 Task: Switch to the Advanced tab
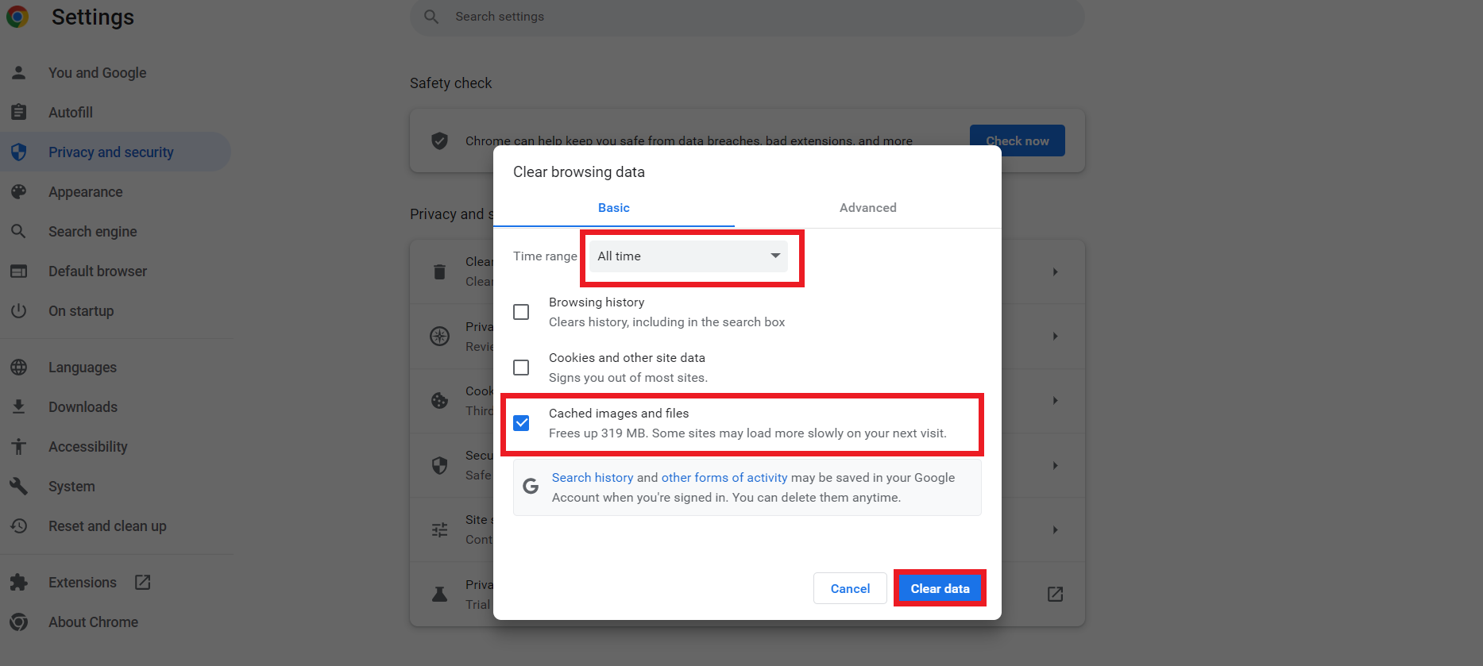click(x=868, y=208)
